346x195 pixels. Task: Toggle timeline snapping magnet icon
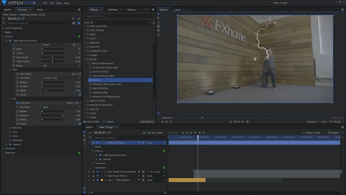[84, 192]
